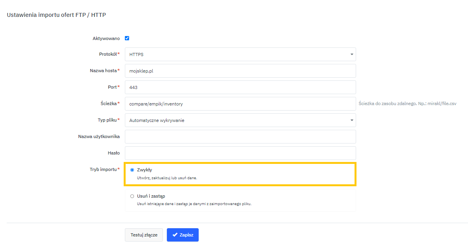This screenshot has width=468, height=249.
Task: Focus the Port field containing 443
Action: (240, 87)
